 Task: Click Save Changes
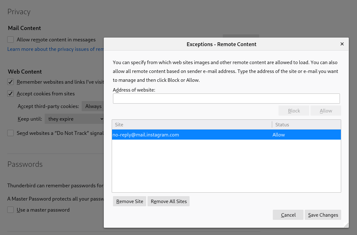tap(323, 215)
